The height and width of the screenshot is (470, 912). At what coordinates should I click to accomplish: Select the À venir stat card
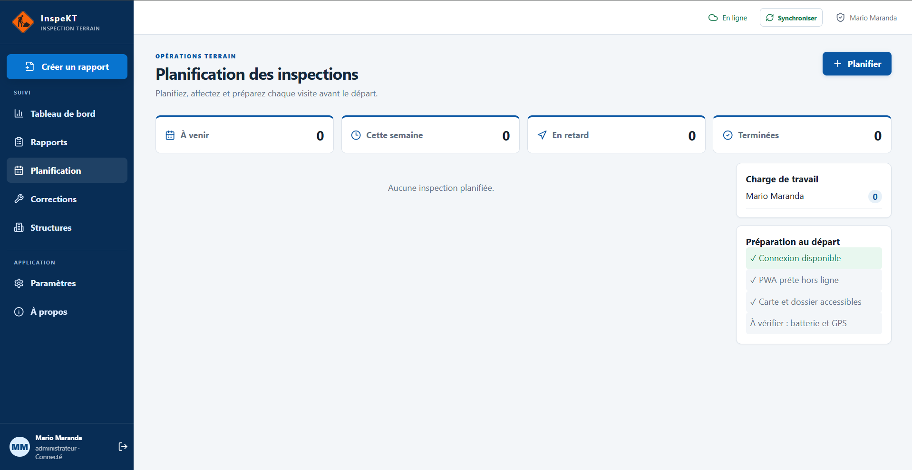coord(244,135)
